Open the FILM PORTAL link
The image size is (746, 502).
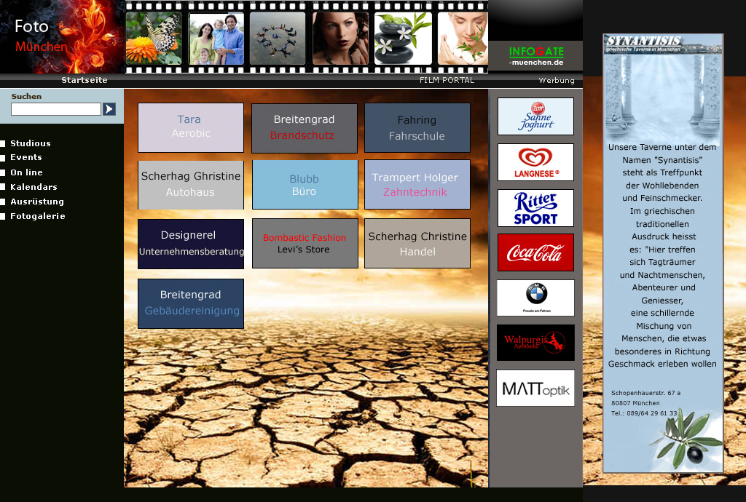[x=447, y=80]
